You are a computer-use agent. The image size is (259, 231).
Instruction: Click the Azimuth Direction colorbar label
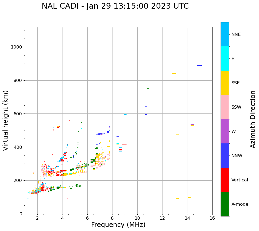pyautogui.click(x=253, y=119)
